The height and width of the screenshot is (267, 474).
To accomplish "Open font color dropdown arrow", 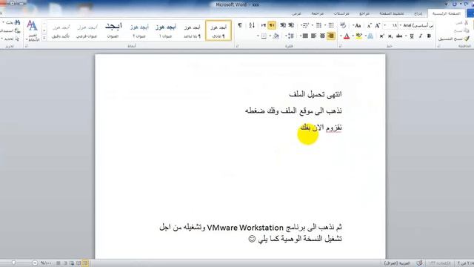I will (341, 36).
